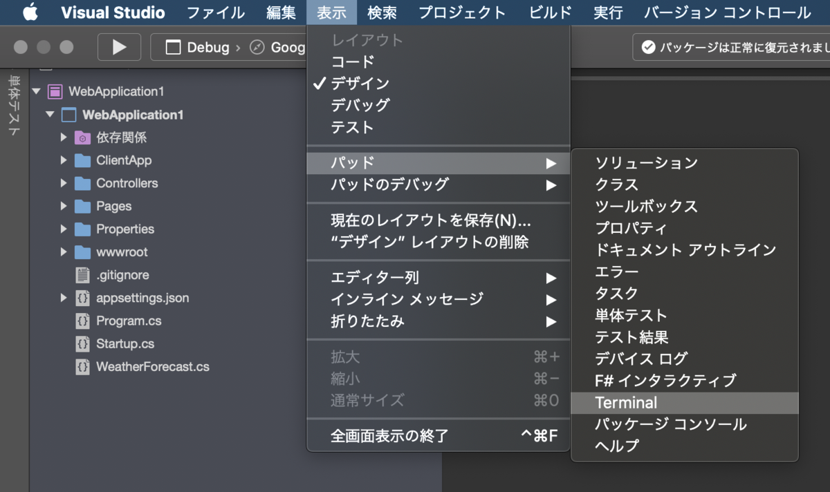830x492 pixels.
Task: Click the Pages folder icon
Action: click(x=82, y=206)
